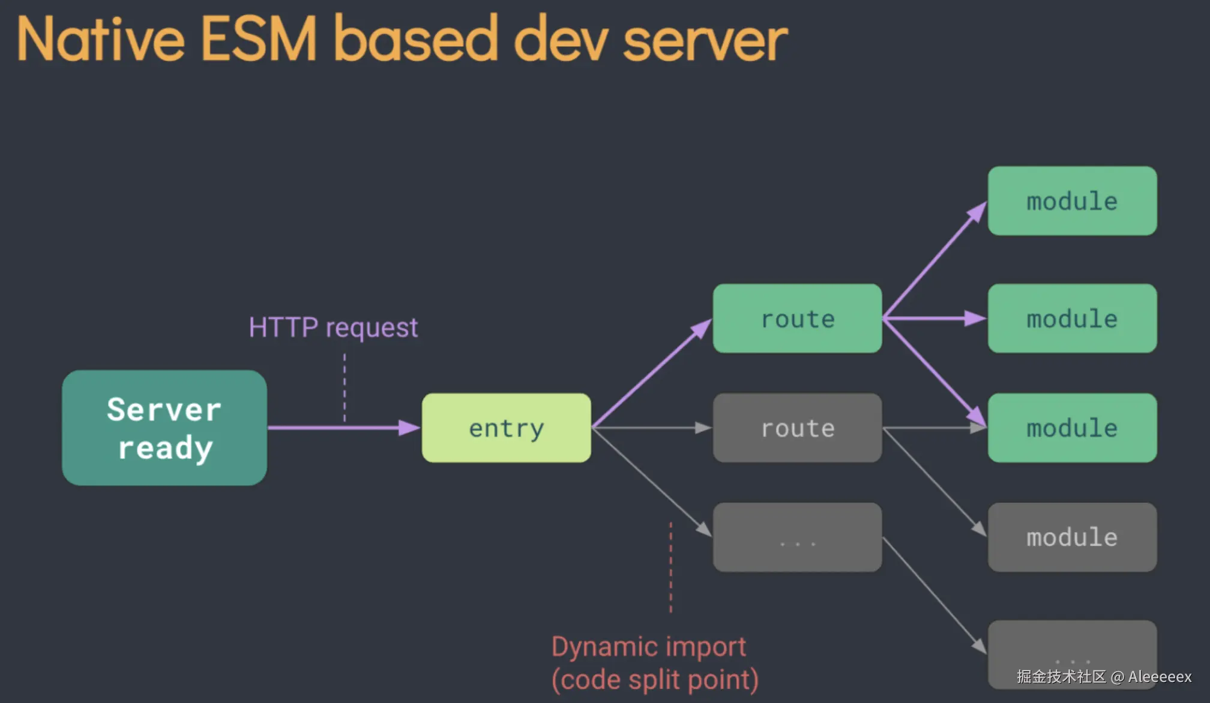1210x703 pixels.
Task: Click the Native ESM based dev server title
Action: (x=401, y=40)
